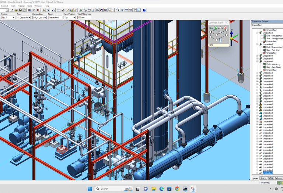Click the red Delete X toolbar icon

[x=38, y=10]
